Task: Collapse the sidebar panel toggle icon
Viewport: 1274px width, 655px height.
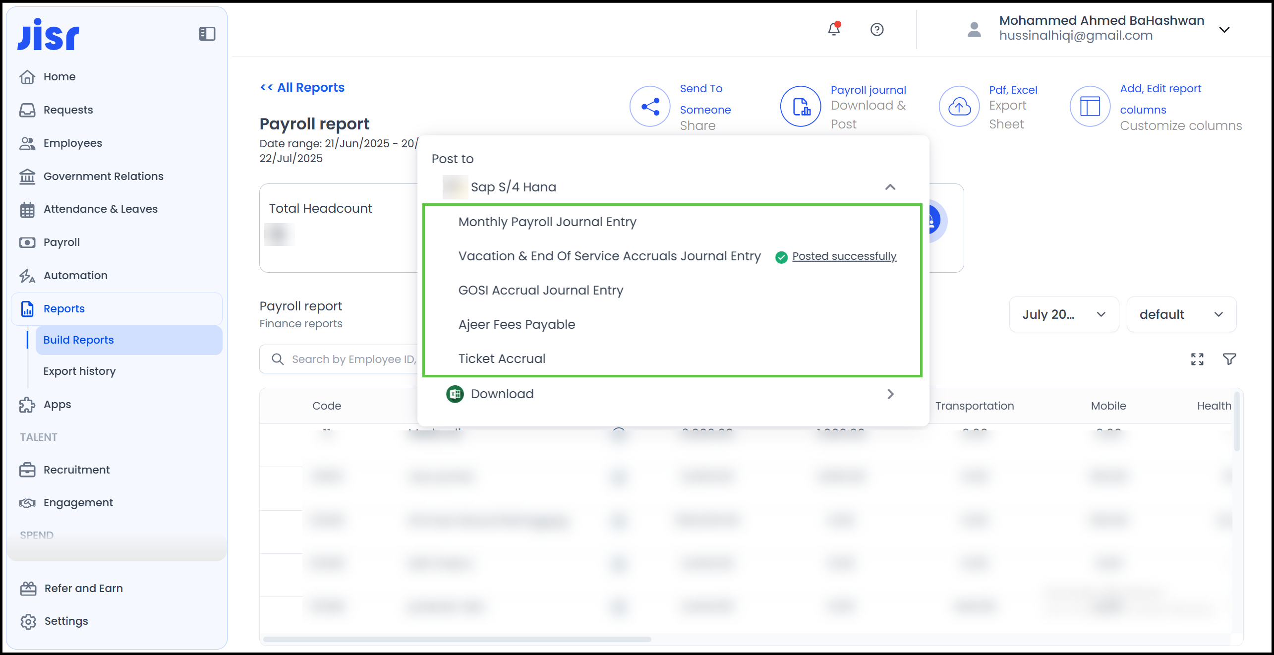Action: tap(207, 34)
